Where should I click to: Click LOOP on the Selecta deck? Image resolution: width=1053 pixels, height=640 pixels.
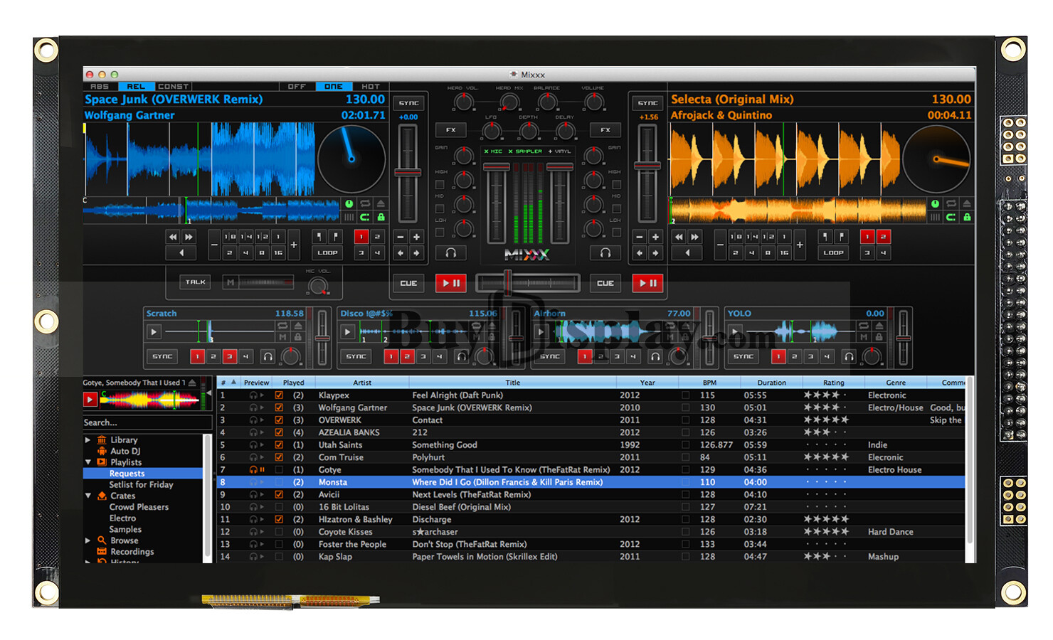click(x=833, y=252)
